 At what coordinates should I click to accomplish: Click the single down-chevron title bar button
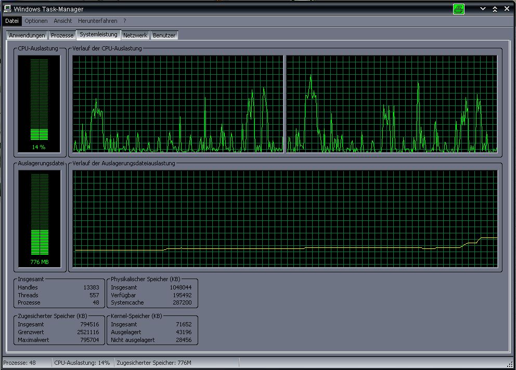pos(483,9)
